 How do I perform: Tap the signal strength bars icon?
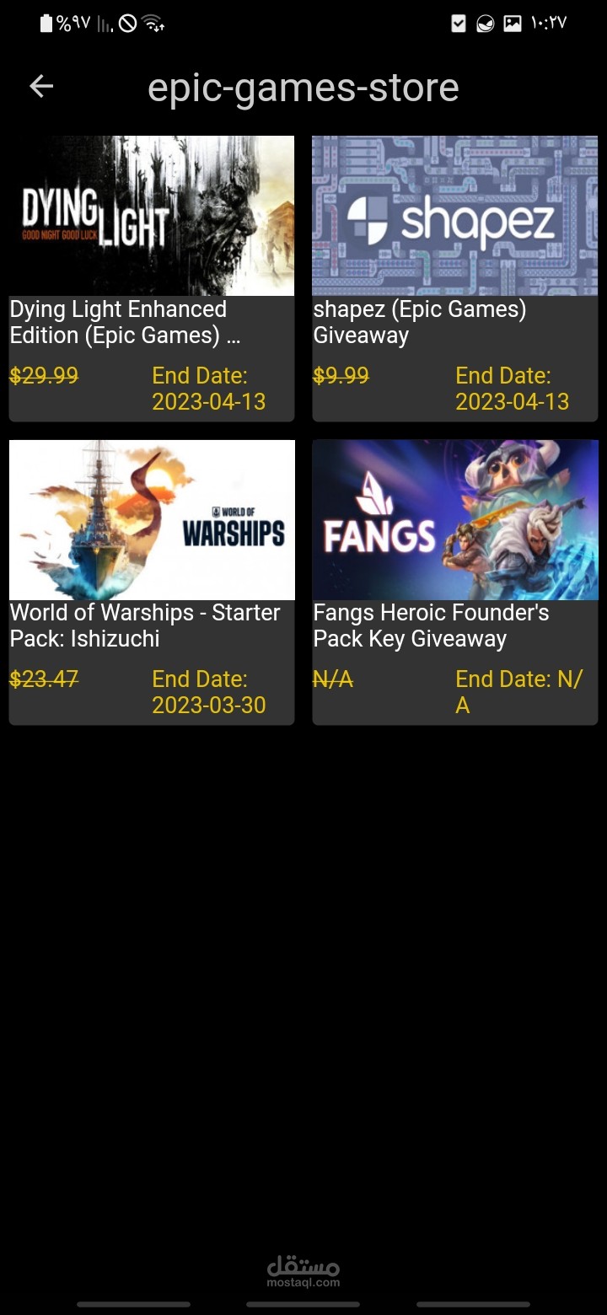point(105,24)
